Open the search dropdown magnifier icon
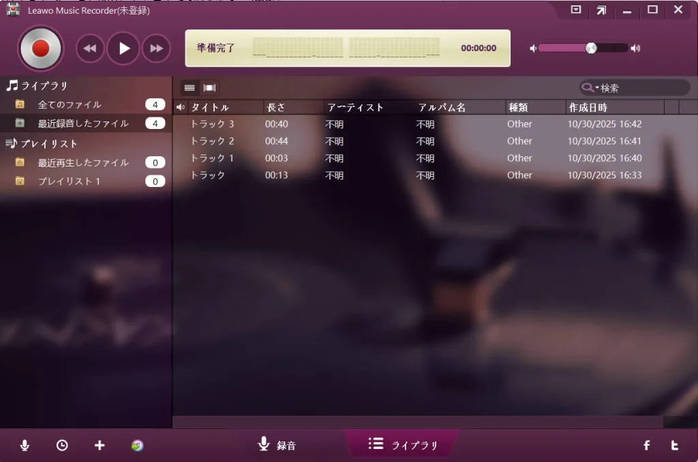Image resolution: width=698 pixels, height=462 pixels. point(588,87)
